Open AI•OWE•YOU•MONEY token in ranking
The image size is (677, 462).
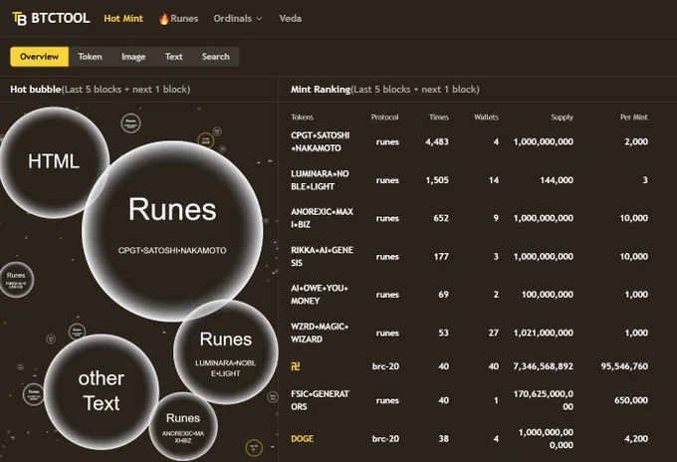tap(320, 295)
